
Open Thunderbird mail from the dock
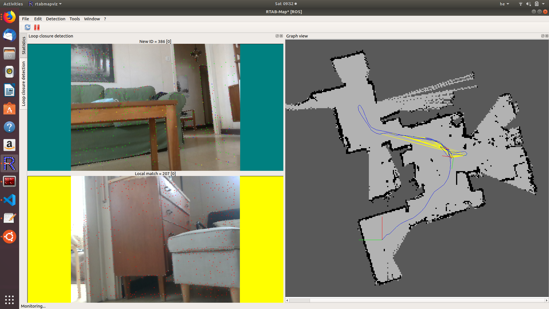pos(9,35)
